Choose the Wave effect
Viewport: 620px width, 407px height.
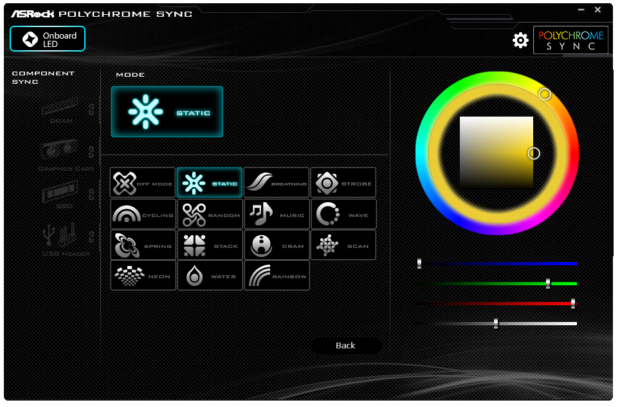[343, 214]
